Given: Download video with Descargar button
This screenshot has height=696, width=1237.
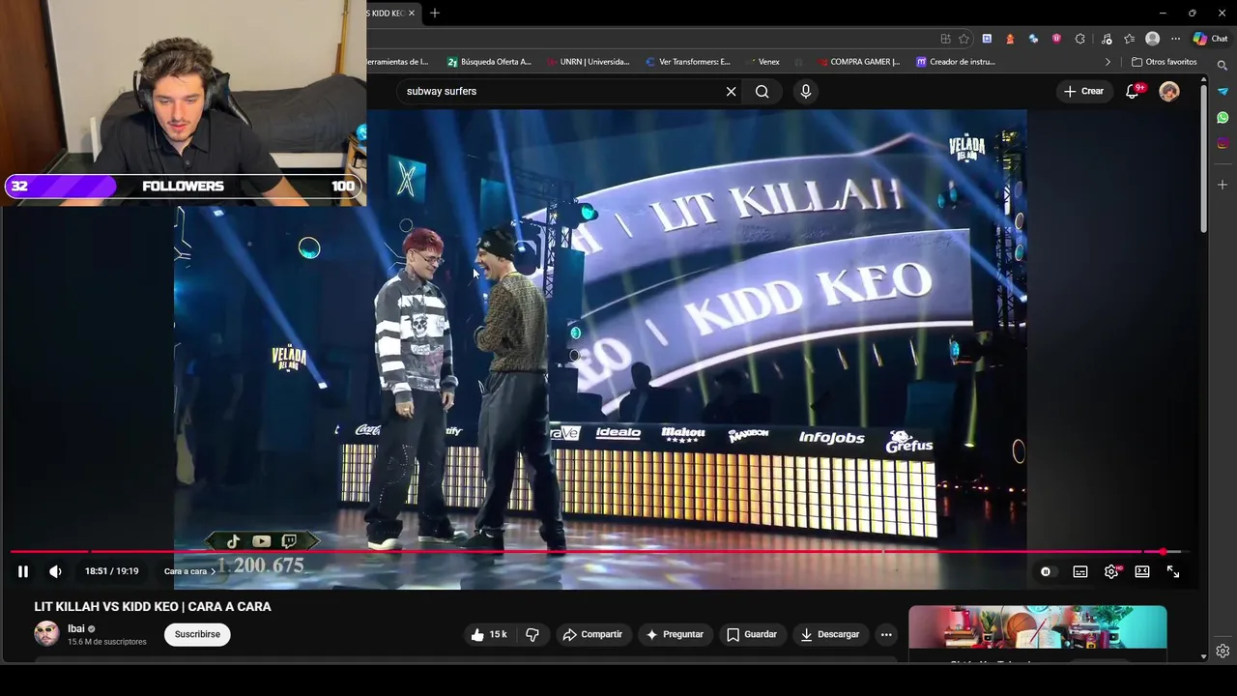Looking at the screenshot, I should click(x=830, y=634).
